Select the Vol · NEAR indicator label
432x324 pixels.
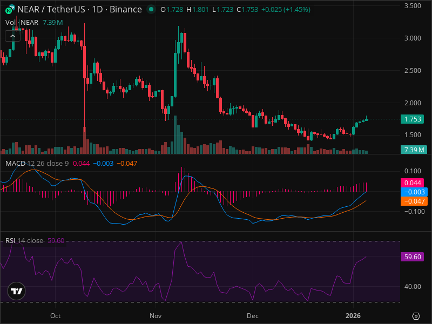pyautogui.click(x=22, y=23)
